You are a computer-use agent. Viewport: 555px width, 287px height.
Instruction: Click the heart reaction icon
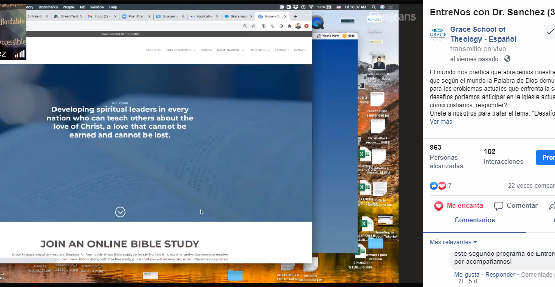(442, 186)
